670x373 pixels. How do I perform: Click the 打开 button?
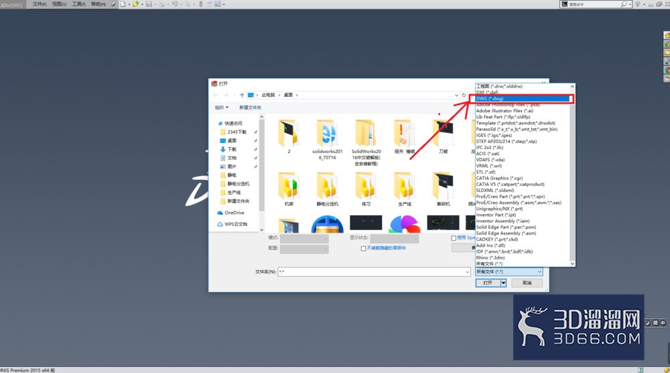tap(488, 283)
